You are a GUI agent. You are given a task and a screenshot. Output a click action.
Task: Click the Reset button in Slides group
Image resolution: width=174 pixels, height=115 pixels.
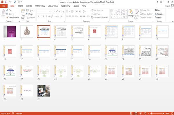30,14
